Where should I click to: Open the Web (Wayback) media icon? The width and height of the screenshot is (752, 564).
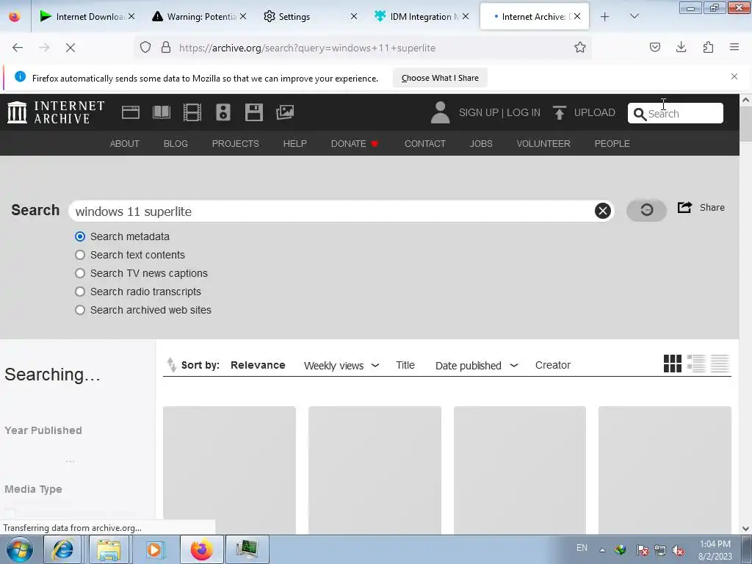pos(131,112)
